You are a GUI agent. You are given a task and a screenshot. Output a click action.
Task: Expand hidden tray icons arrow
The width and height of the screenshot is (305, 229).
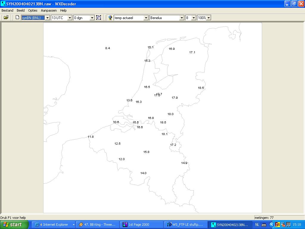(x=272, y=225)
